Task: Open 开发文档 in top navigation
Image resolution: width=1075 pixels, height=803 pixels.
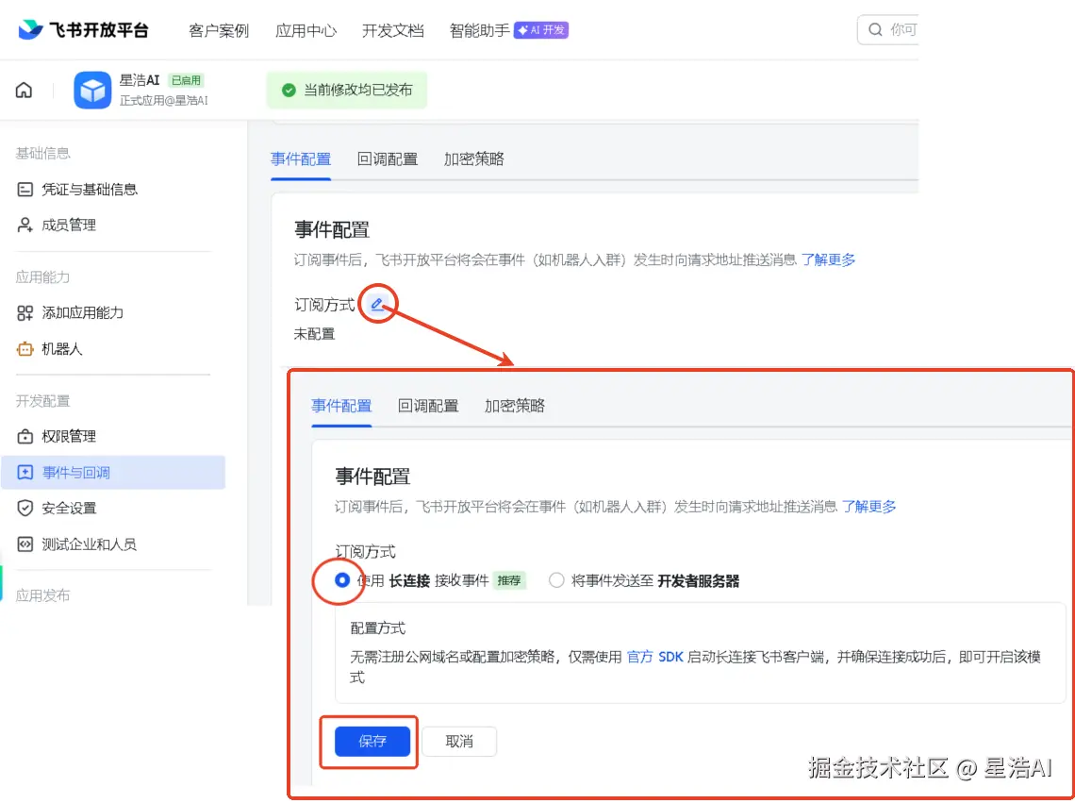Action: (x=393, y=30)
